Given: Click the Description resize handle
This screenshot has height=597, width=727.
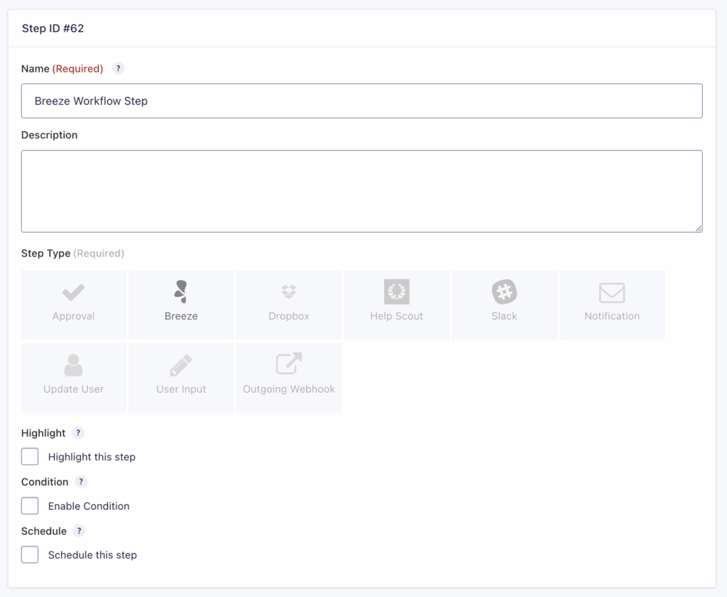Looking at the screenshot, I should (699, 228).
